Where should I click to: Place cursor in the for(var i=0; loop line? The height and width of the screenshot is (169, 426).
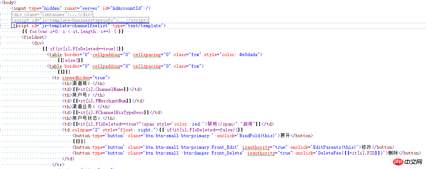coord(73,31)
